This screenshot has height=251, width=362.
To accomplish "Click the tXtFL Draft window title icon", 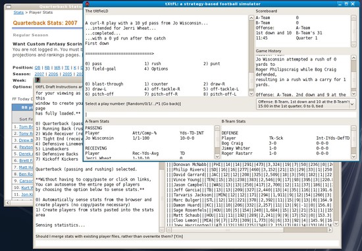I will 38,80.
